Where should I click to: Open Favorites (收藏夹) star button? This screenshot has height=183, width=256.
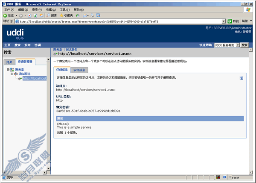[x=66, y=15]
